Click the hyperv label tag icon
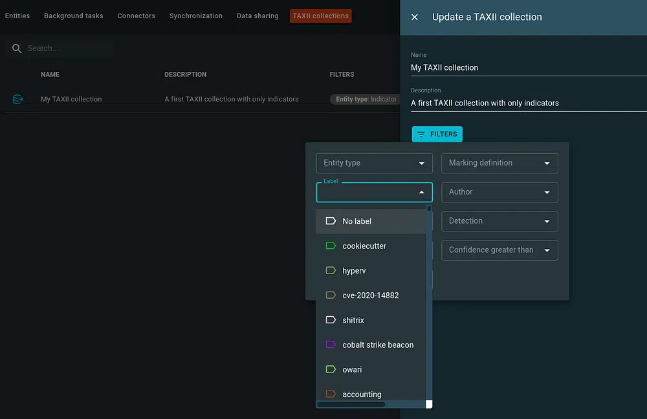This screenshot has height=419, width=647. click(331, 271)
